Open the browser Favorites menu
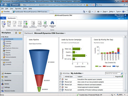The height and width of the screenshot is (96, 128). [18, 8]
